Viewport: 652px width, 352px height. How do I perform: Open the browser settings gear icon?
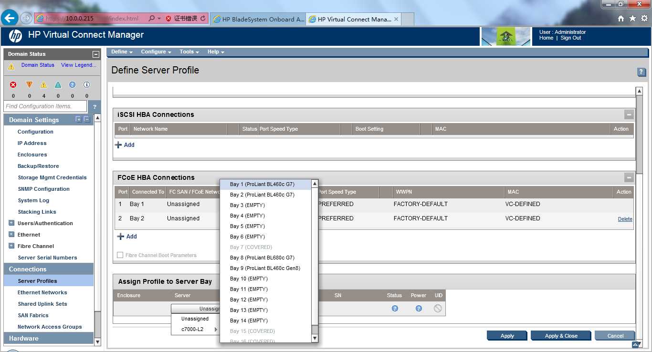point(644,19)
